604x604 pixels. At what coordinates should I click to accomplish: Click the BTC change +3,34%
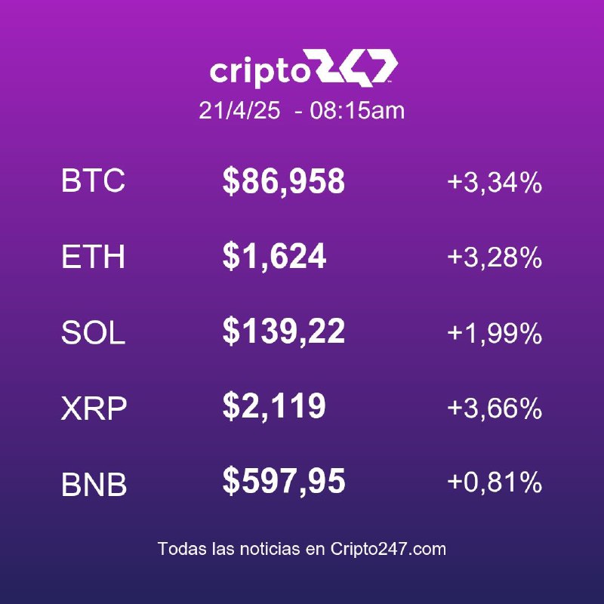tap(495, 182)
